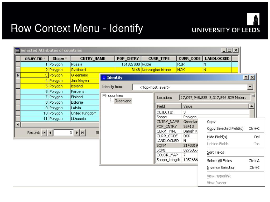The height and width of the screenshot is (202, 270).
Task: Click population value 151827600
Action: 128,64
